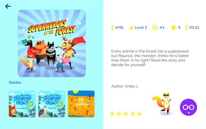Go back with the arrow icon
The height and width of the screenshot is (129, 206).
[8, 6]
